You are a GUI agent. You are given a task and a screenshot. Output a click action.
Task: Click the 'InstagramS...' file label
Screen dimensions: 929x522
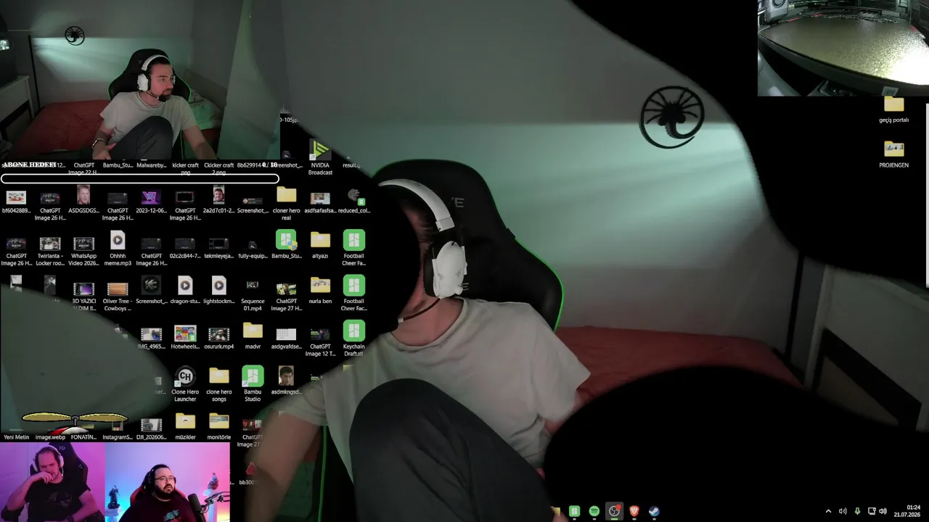click(118, 437)
